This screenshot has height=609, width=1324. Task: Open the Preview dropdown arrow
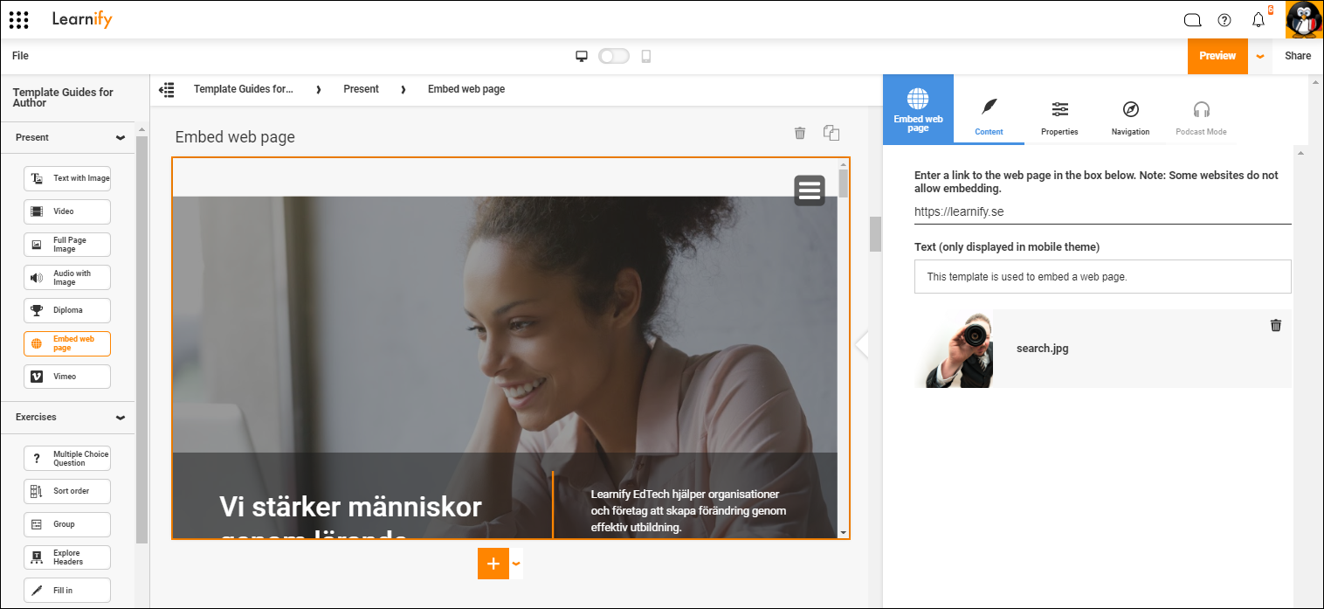1259,56
